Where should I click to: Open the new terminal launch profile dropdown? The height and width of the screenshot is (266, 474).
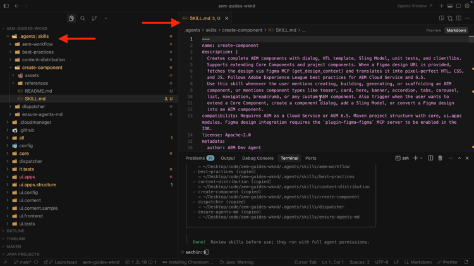(x=422, y=158)
